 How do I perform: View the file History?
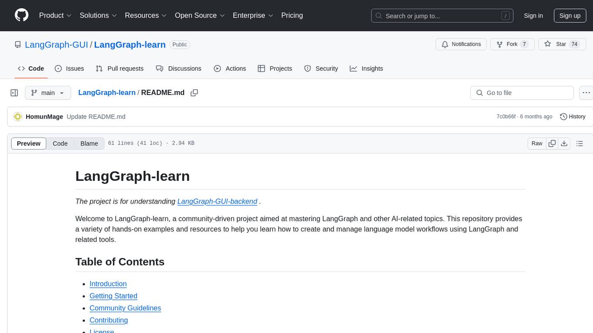point(573,116)
